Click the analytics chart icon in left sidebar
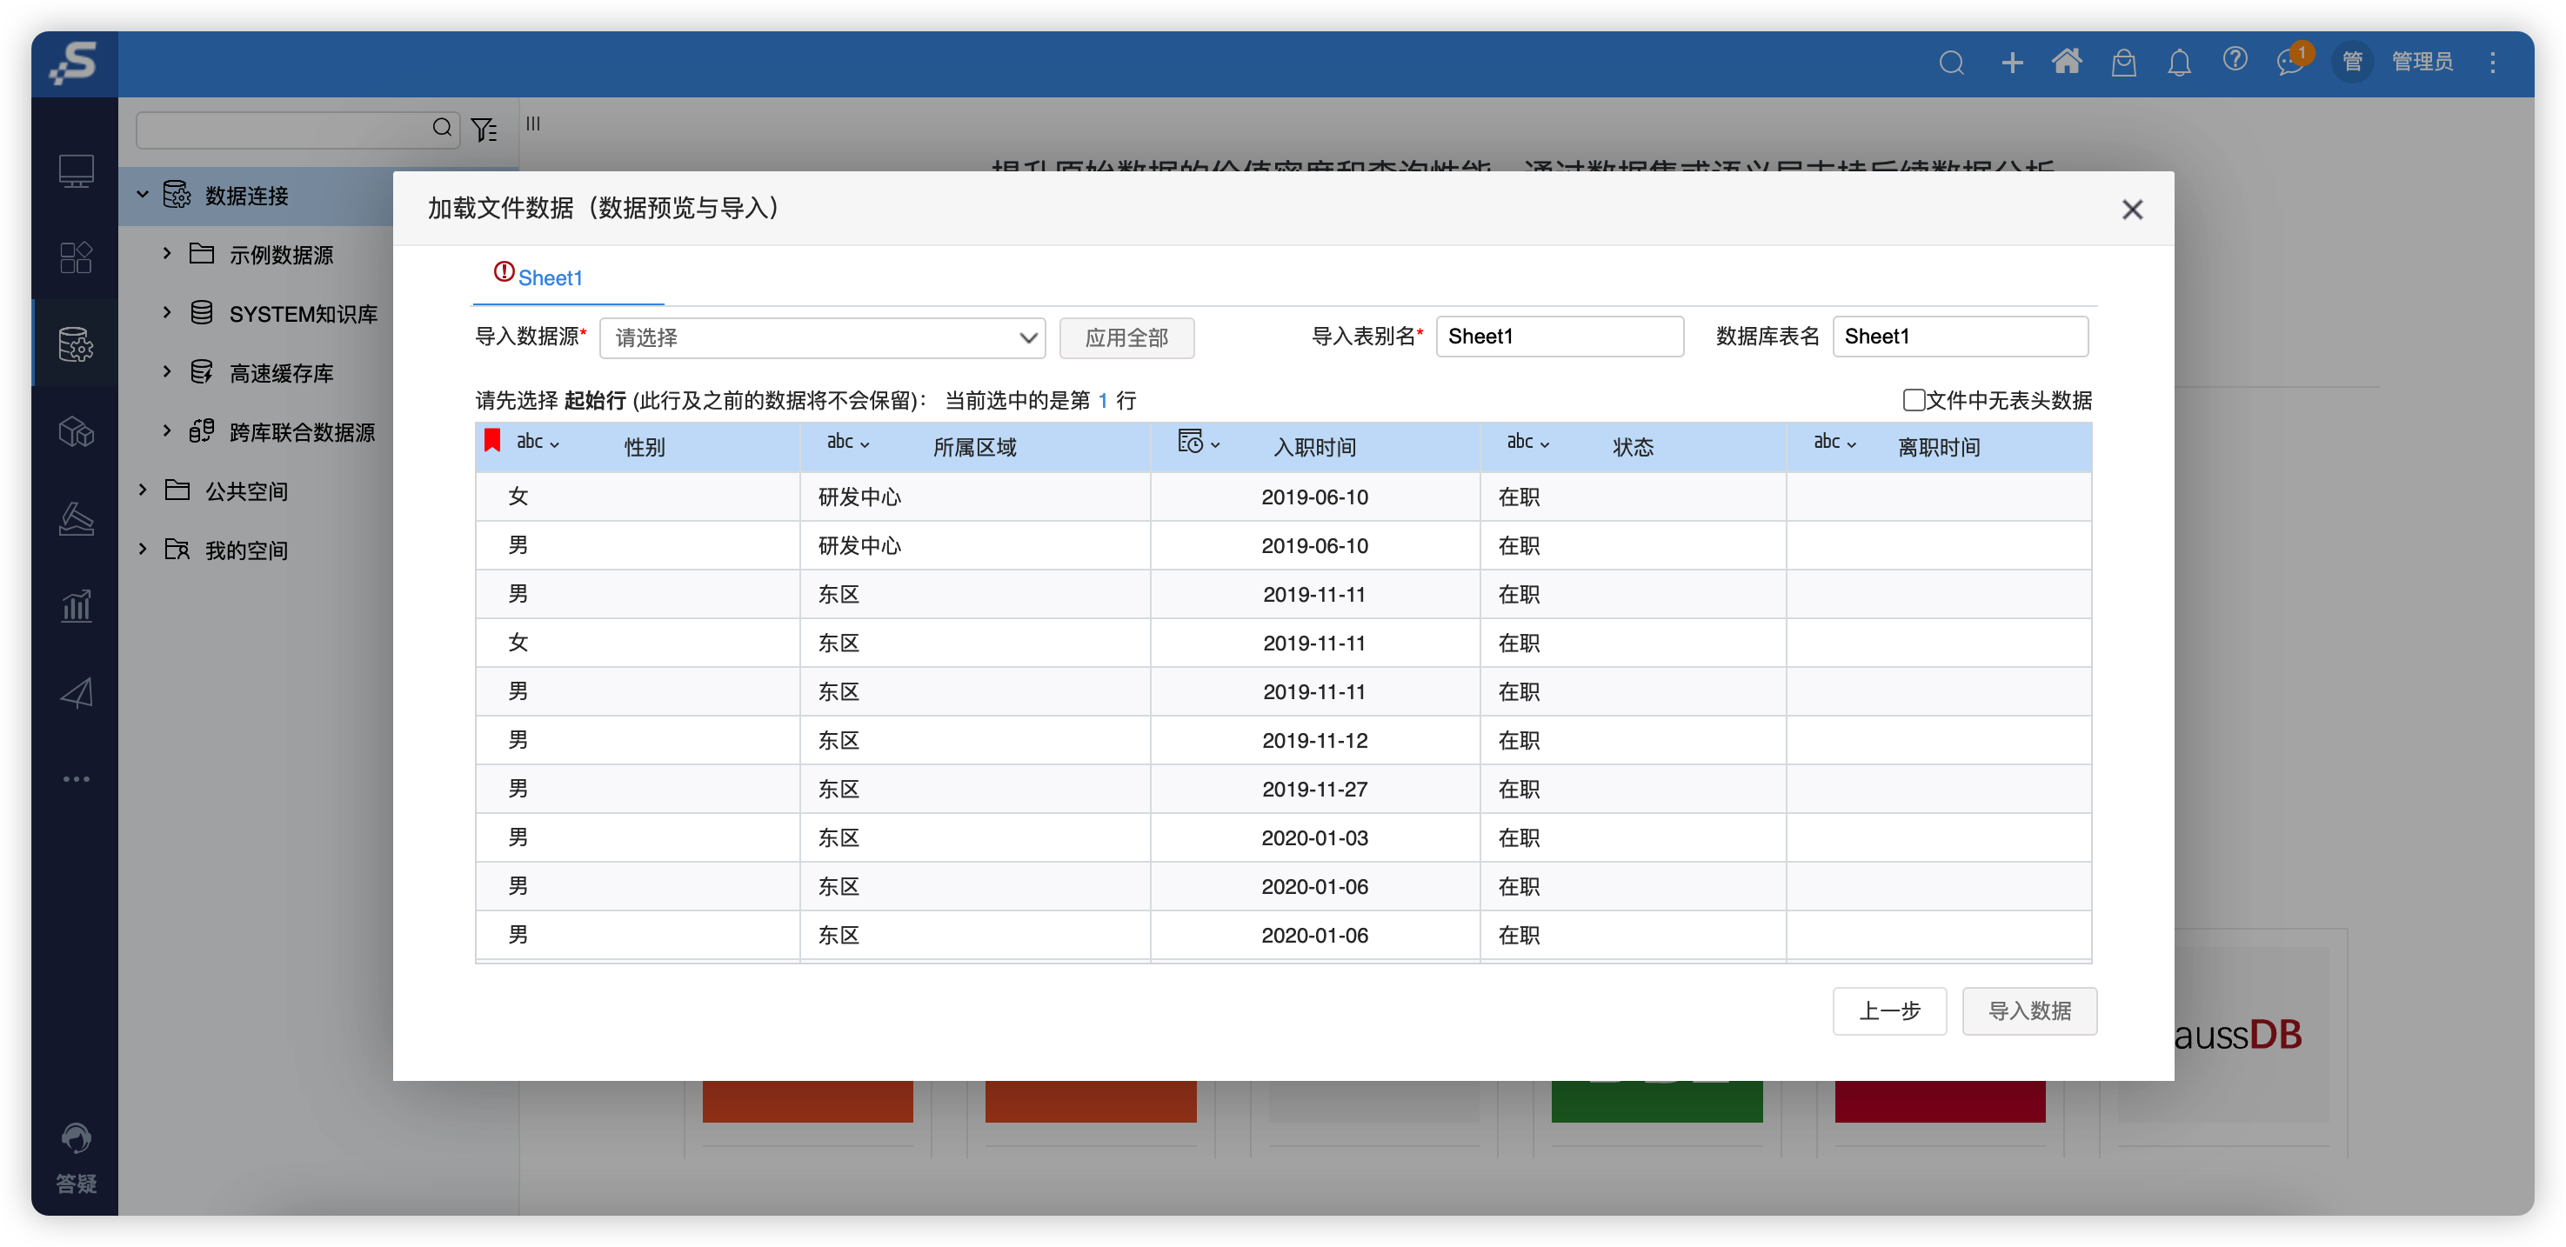Screen dimensions: 2566x1247 (76, 605)
